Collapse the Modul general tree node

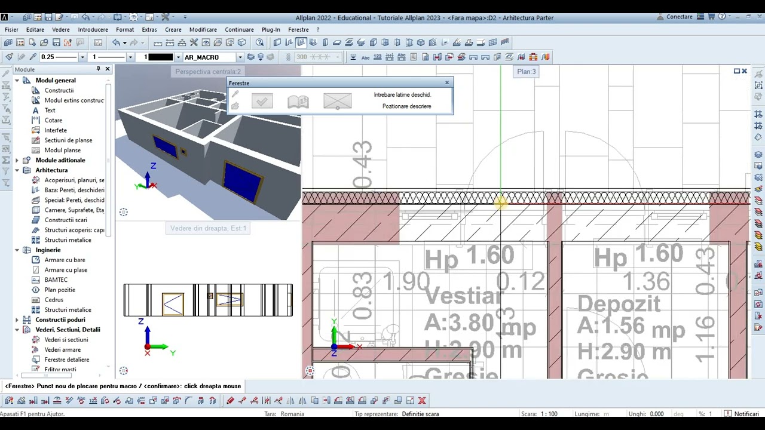[x=17, y=80]
